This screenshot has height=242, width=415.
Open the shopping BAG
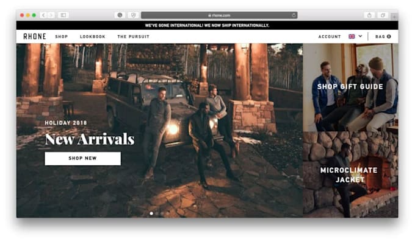coord(383,36)
